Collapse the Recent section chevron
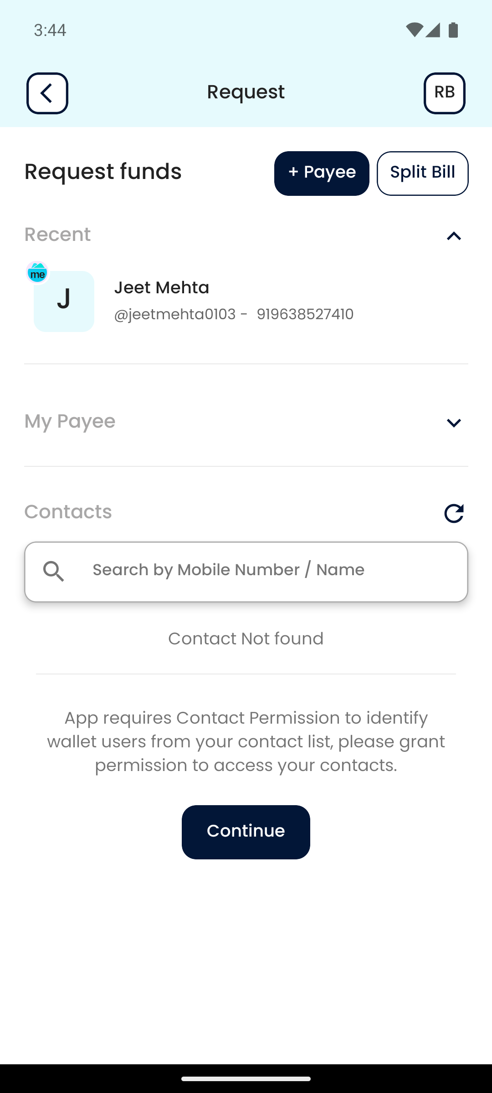The image size is (492, 1093). click(x=454, y=236)
